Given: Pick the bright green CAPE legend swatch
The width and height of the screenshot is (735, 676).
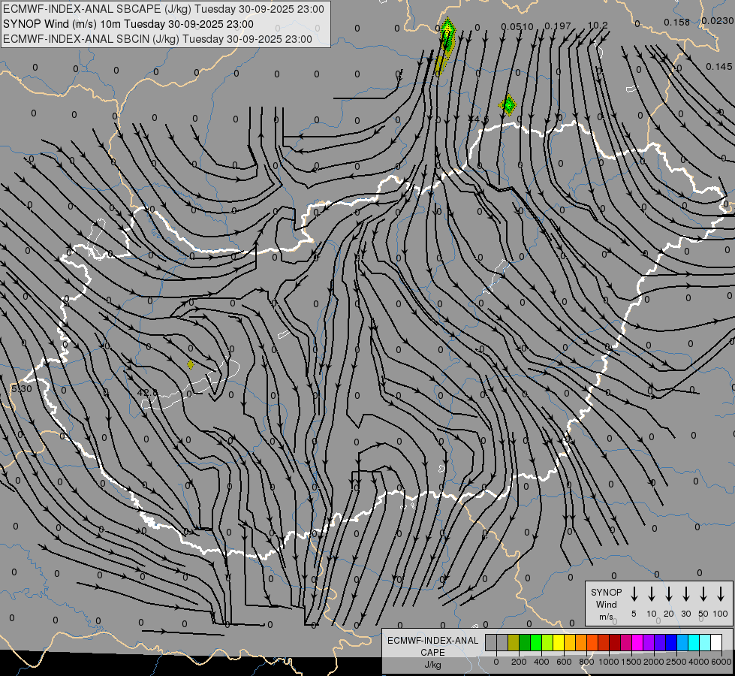Looking at the screenshot, I should click(536, 642).
